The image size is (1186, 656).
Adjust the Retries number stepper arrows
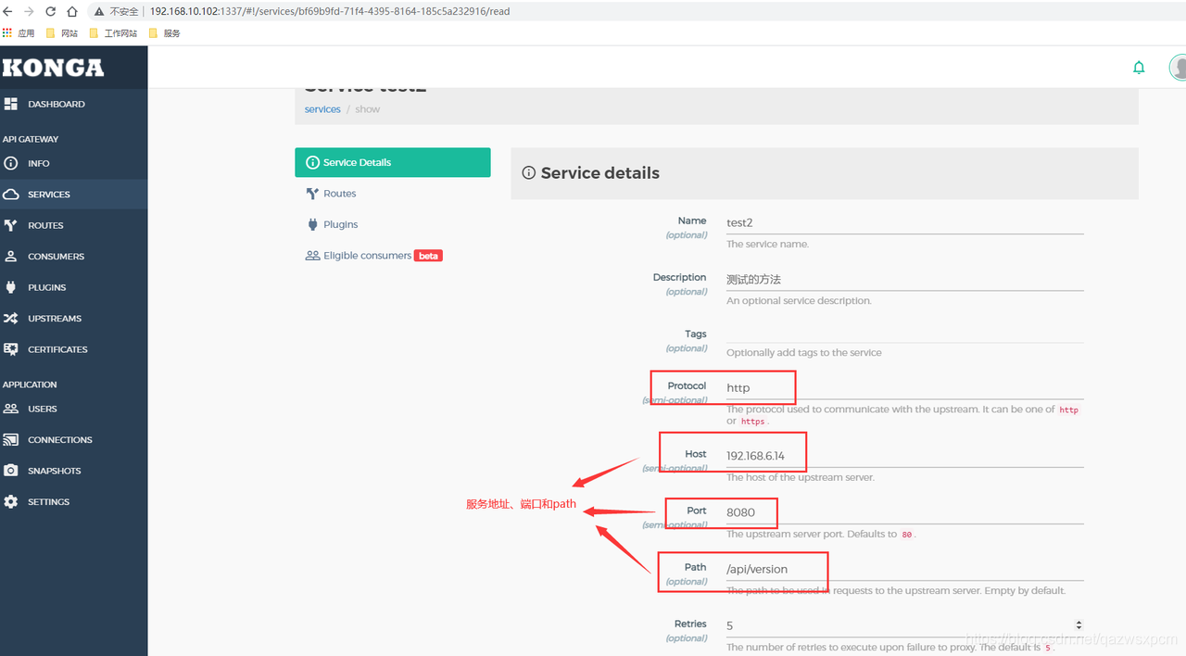pos(1078,625)
